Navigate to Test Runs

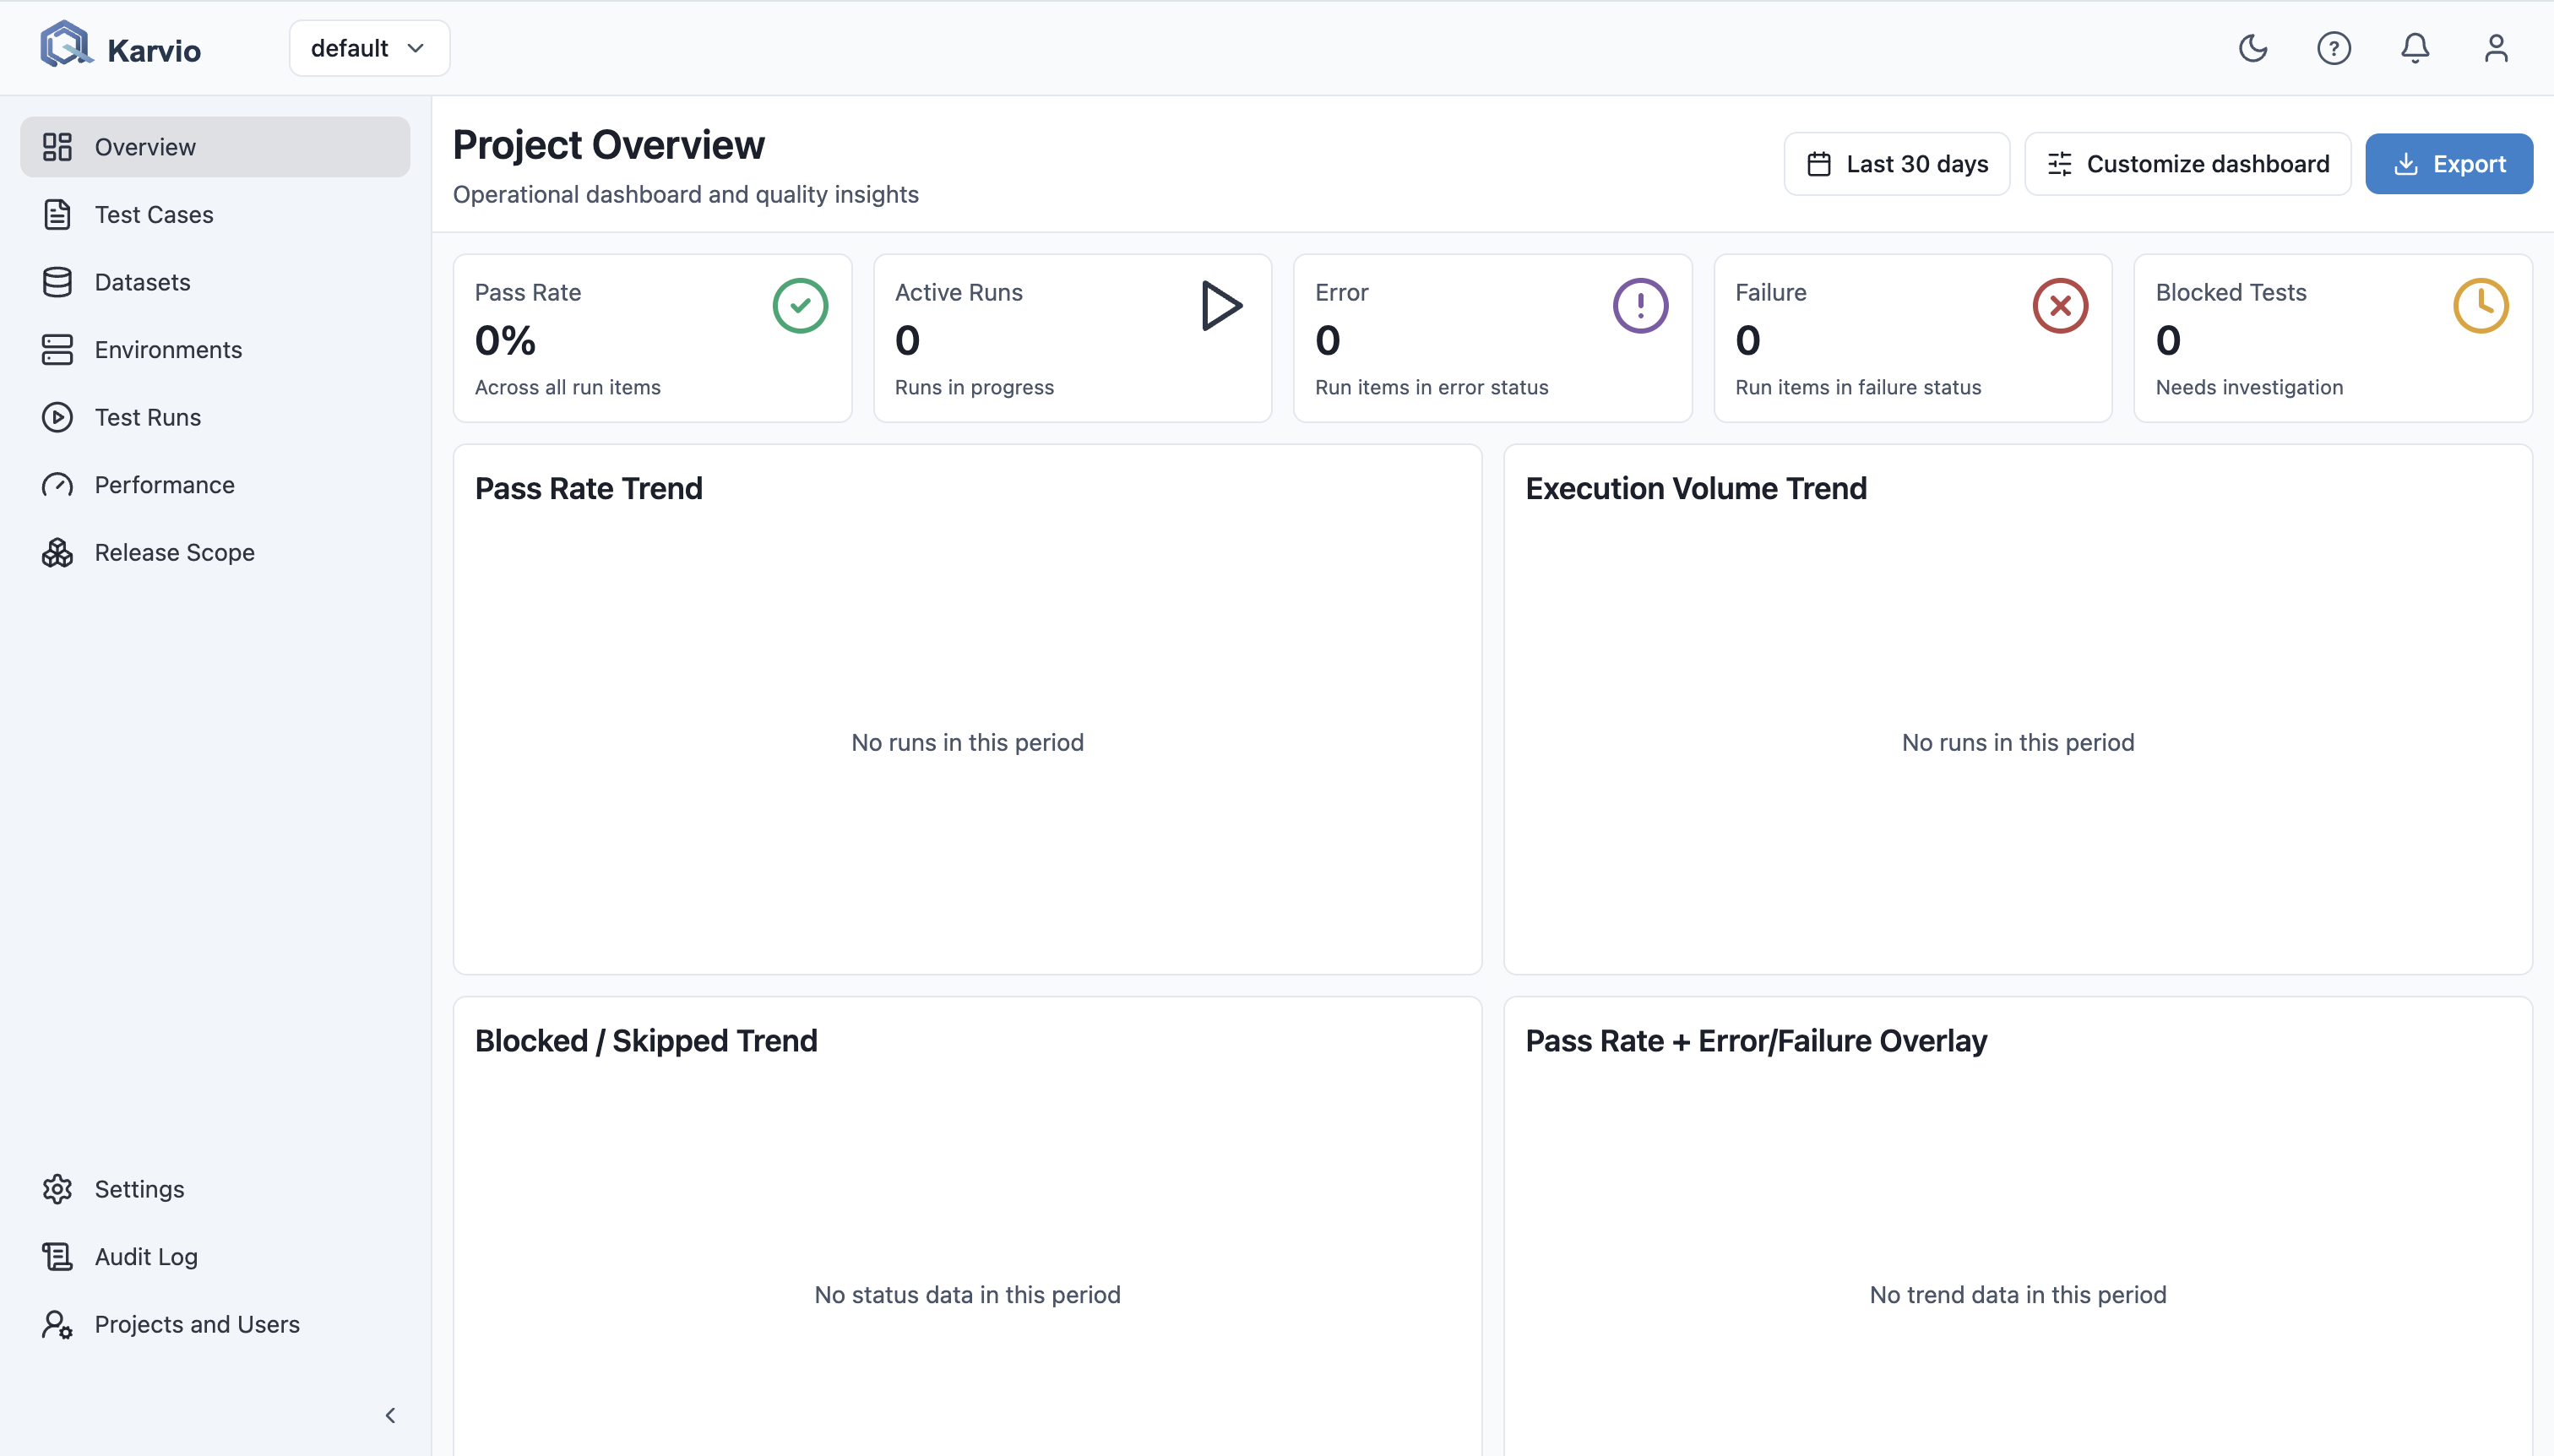(215, 417)
